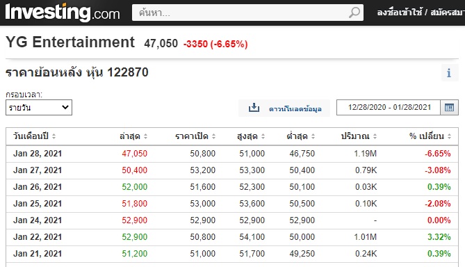Click the download data tray icon

coord(254,107)
